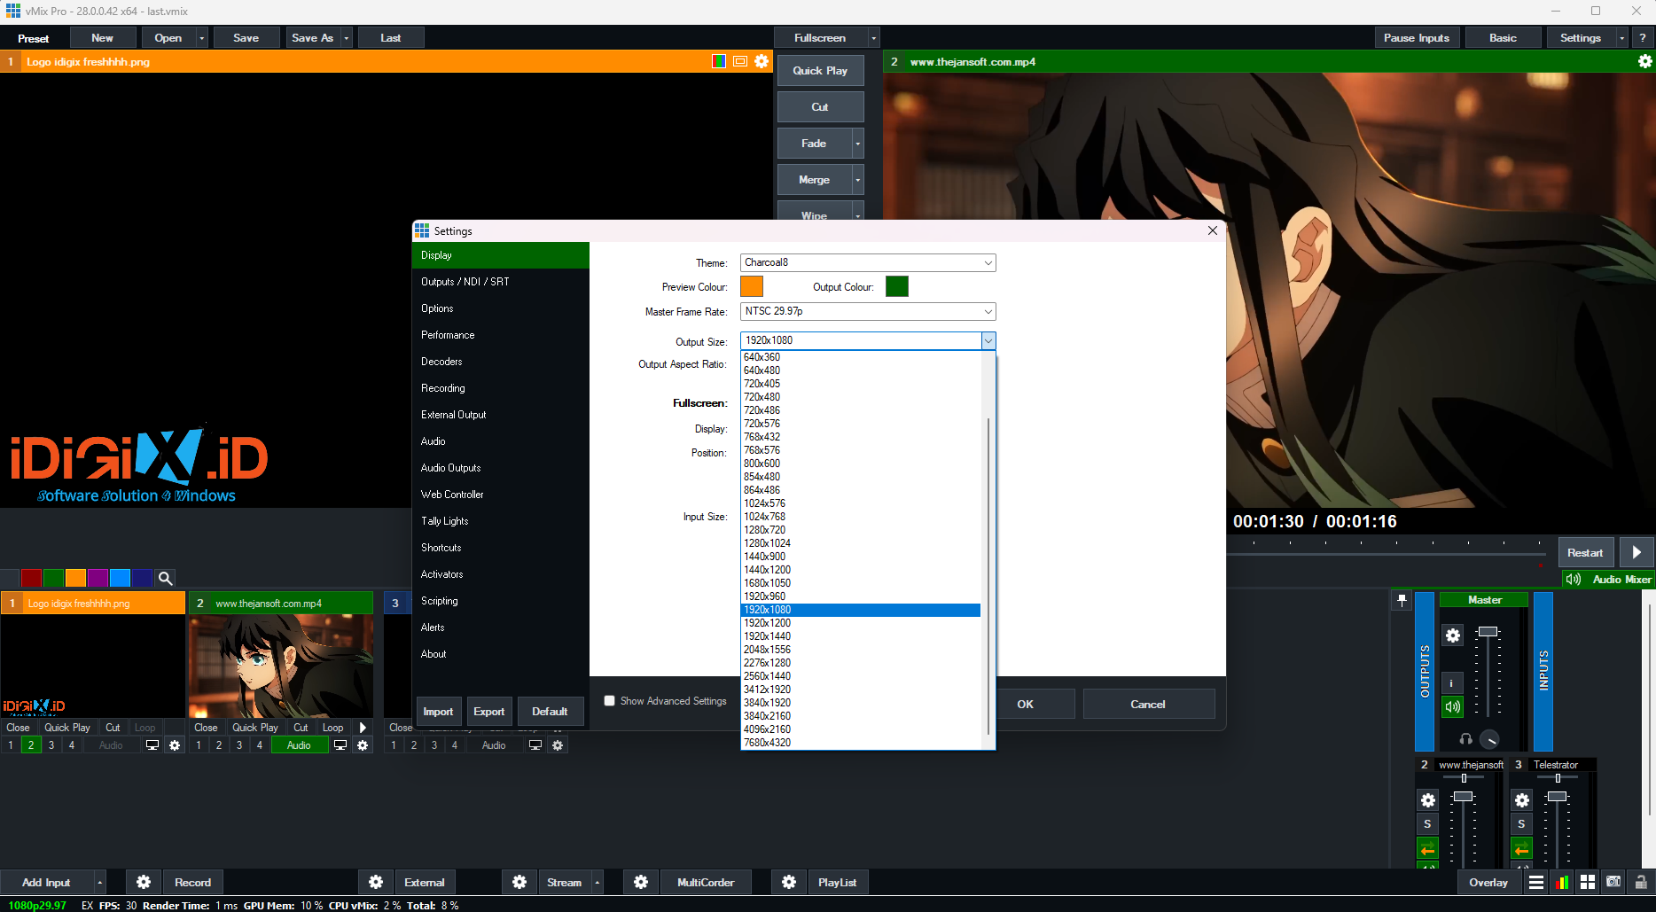Viewport: 1656px width, 912px height.
Task: Play the www.thejansoft input tile video
Action: (x=363, y=728)
